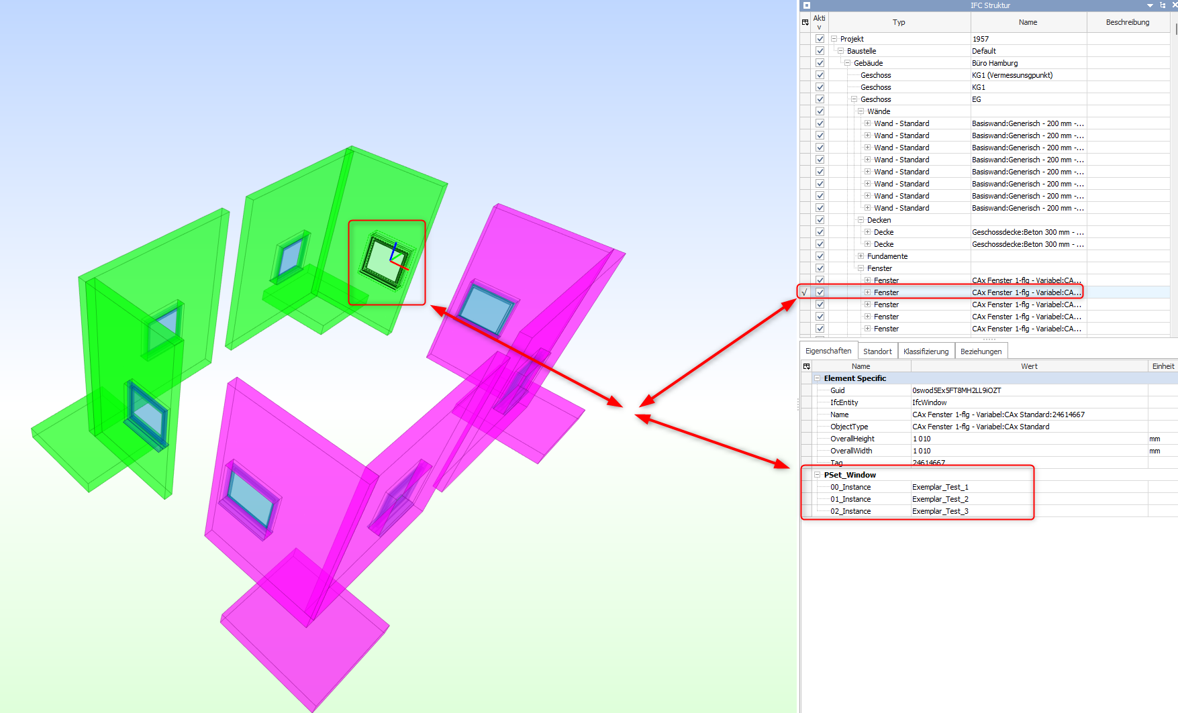Switch to the Standort tab
The image size is (1178, 713).
click(877, 351)
